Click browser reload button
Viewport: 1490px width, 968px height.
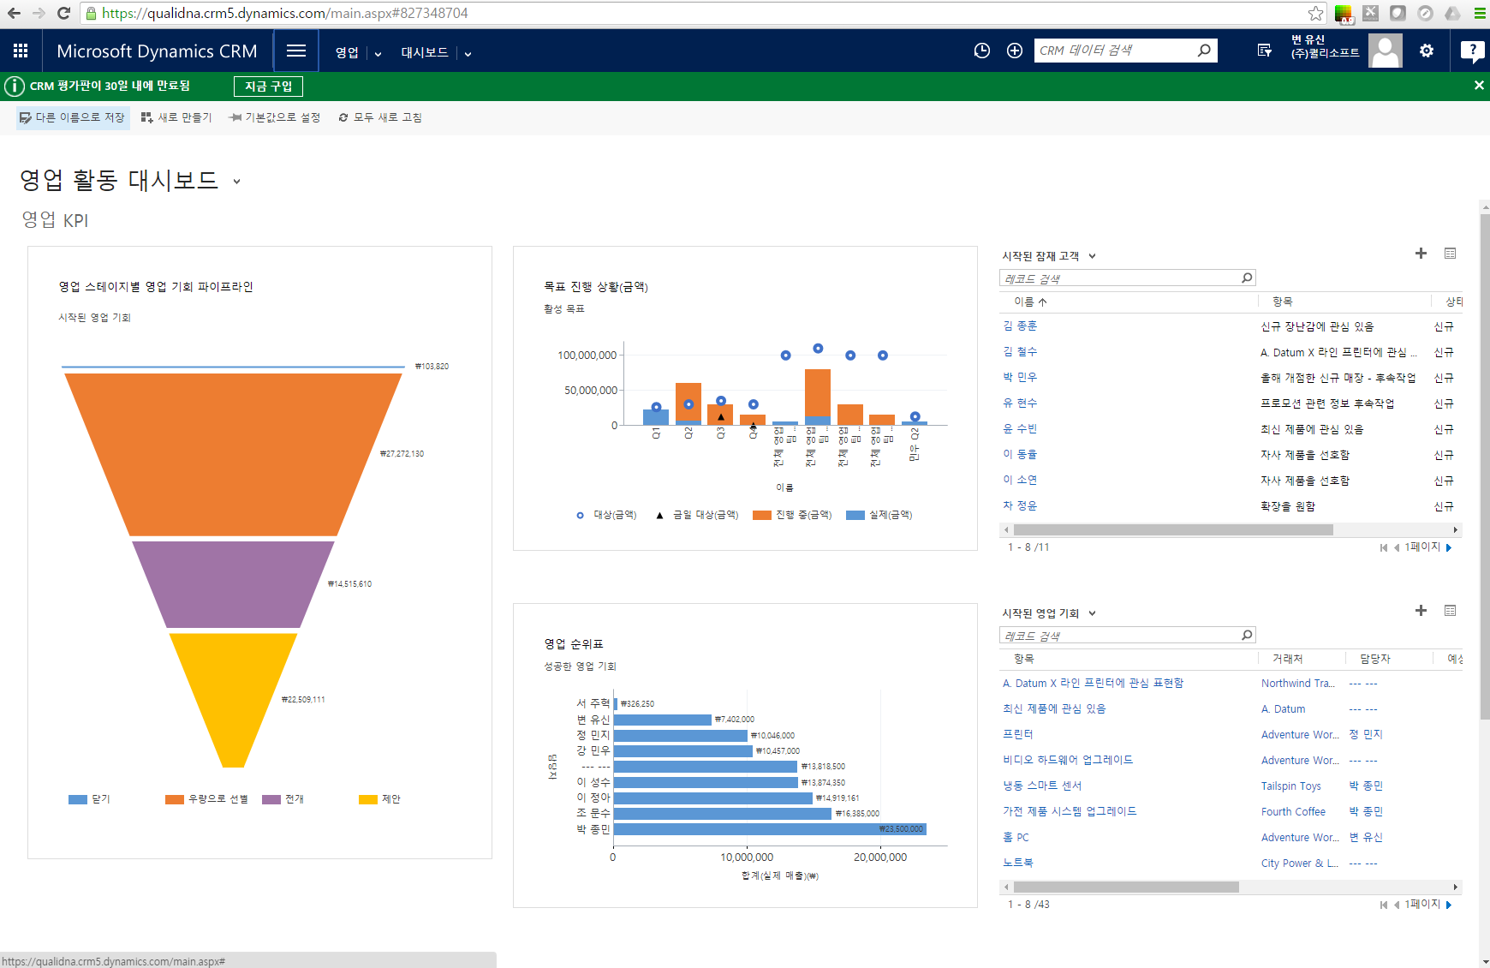pos(63,13)
